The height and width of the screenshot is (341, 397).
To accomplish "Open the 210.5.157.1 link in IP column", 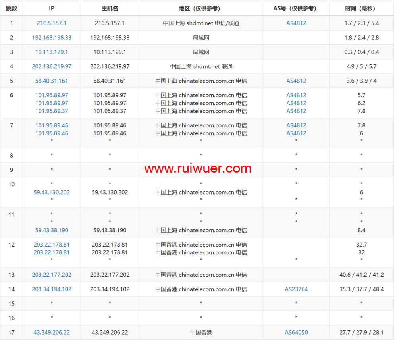I will tap(52, 23).
